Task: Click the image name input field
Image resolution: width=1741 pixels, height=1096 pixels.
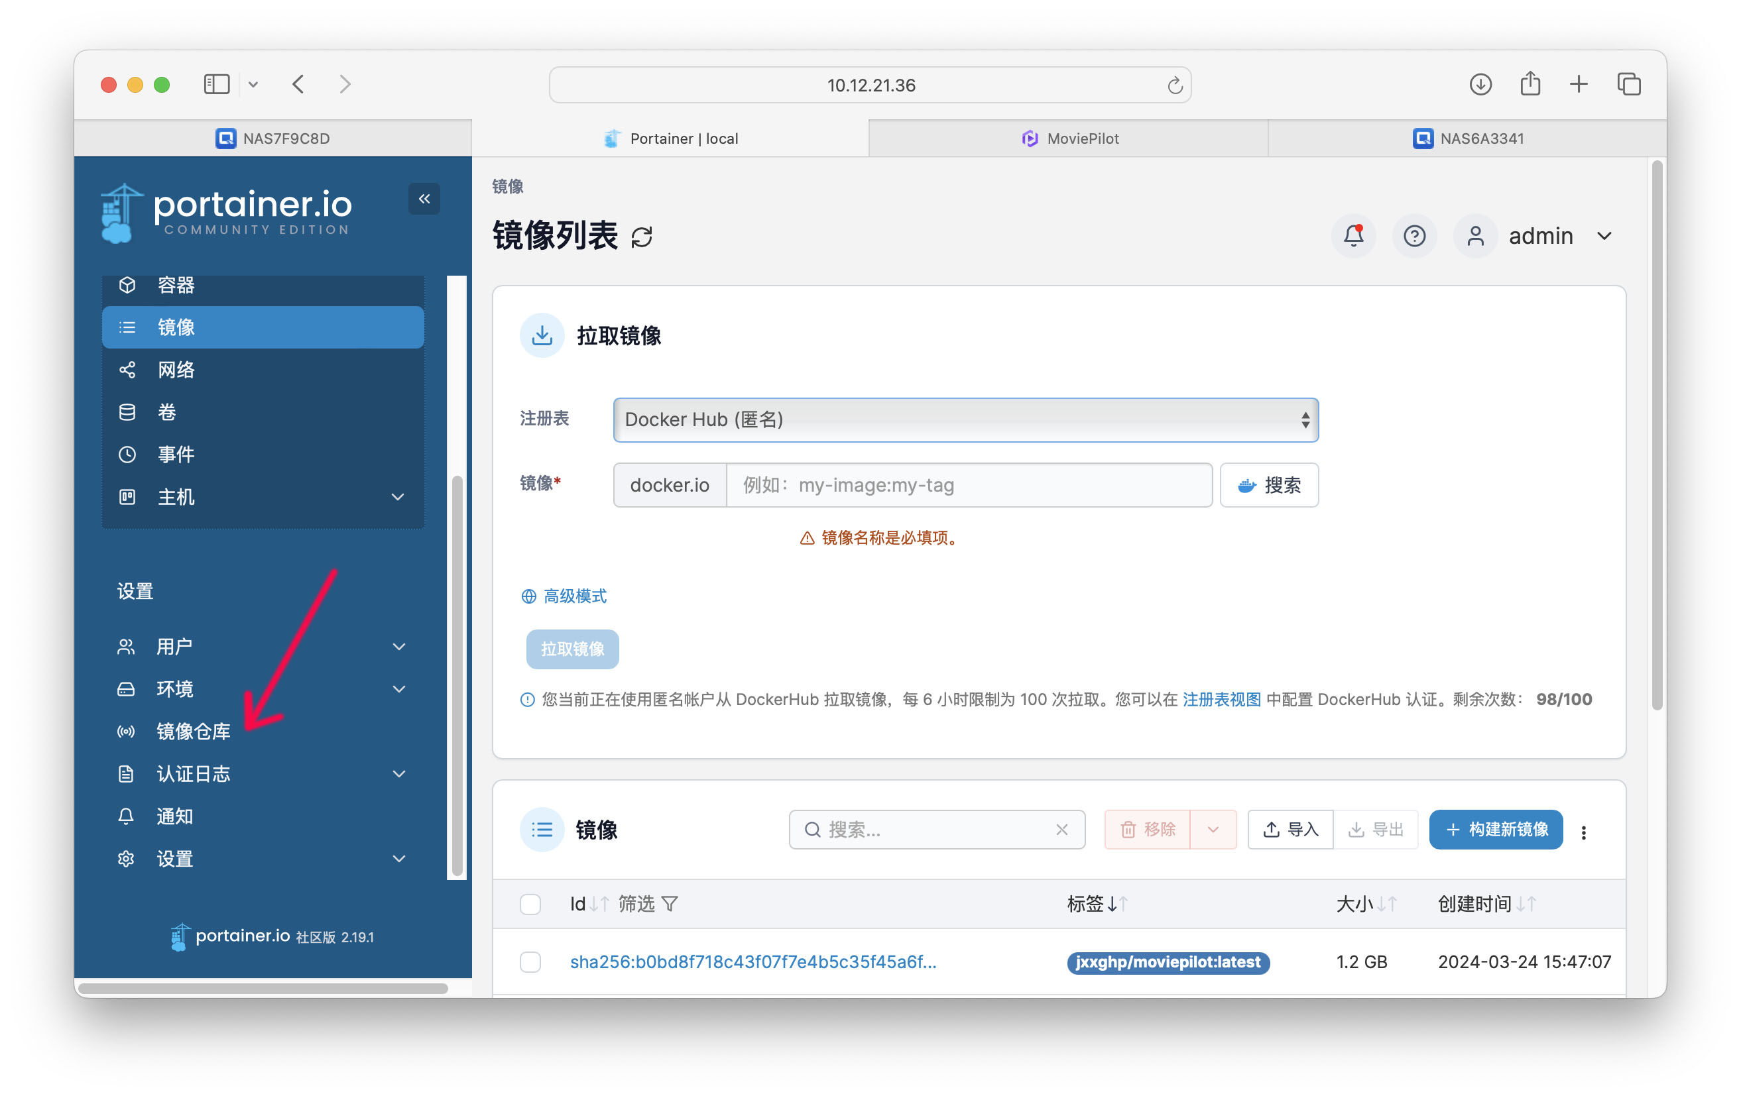Action: point(969,485)
